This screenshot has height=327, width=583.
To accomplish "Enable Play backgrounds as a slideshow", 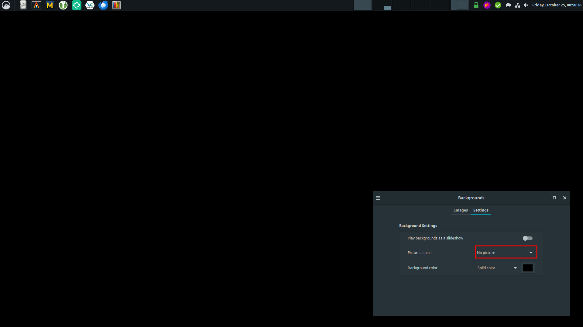I will [x=527, y=238].
